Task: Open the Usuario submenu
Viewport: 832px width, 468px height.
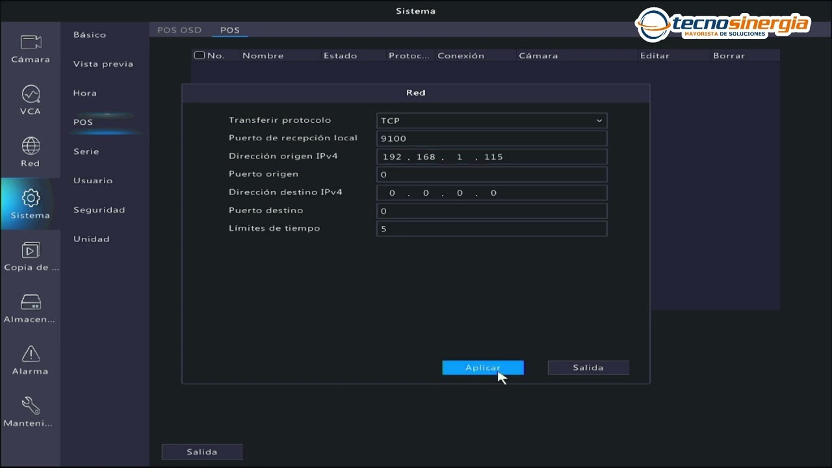Action: pyautogui.click(x=93, y=181)
